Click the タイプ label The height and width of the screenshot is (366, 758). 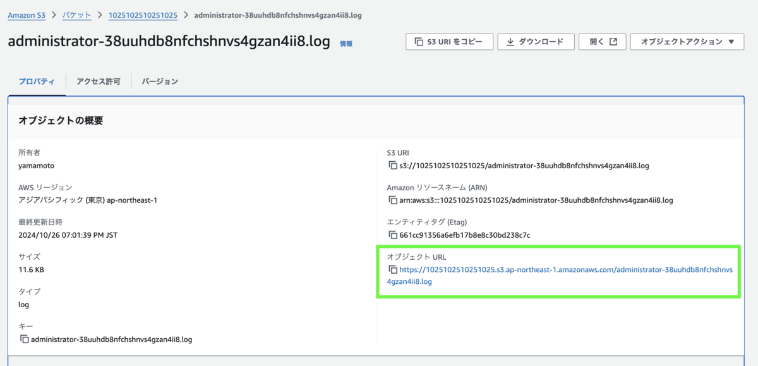pyautogui.click(x=29, y=292)
